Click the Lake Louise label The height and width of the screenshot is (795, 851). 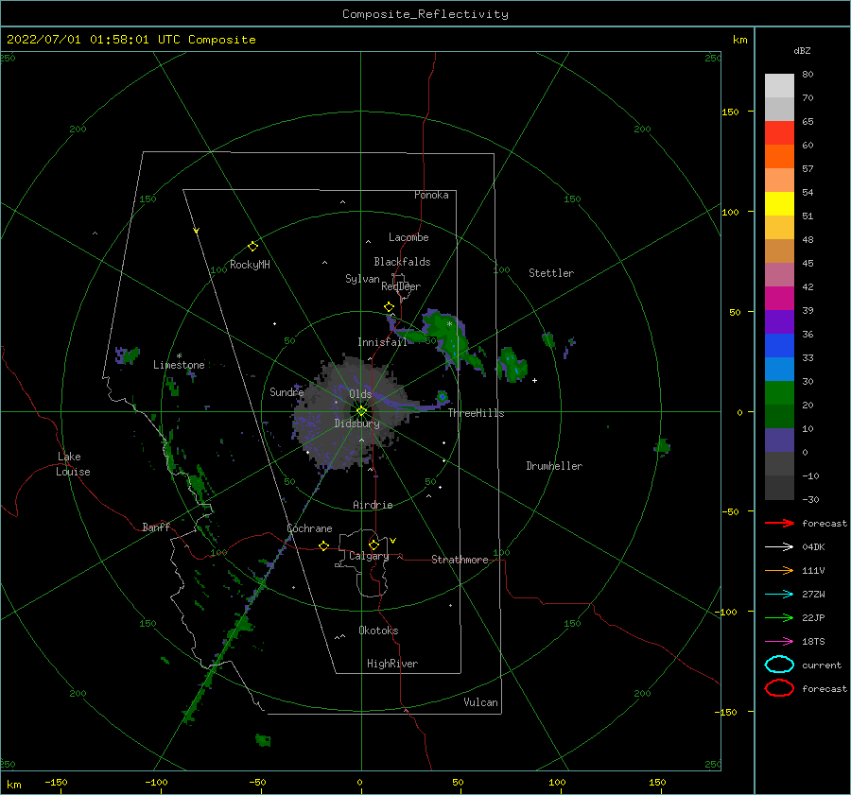pyautogui.click(x=73, y=464)
